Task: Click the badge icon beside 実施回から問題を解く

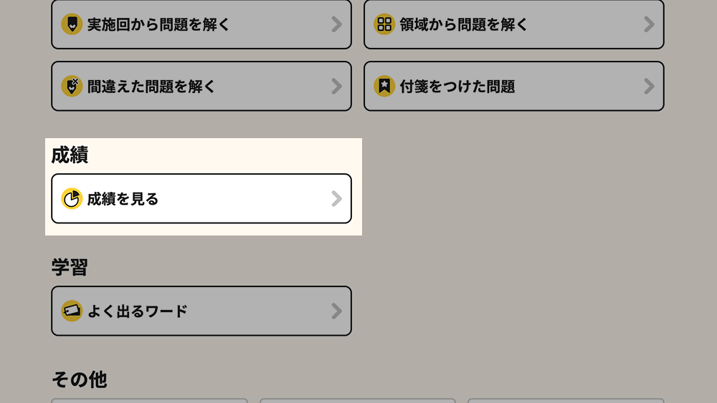Action: pos(72,24)
